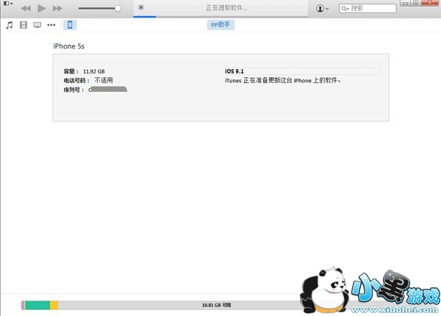Click the 不适用 phone number value
The image size is (441, 316).
(104, 80)
